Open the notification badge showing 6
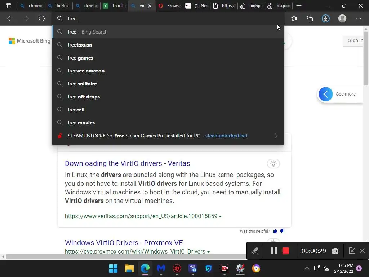Image resolution: width=369 pixels, height=277 pixels. [x=359, y=268]
